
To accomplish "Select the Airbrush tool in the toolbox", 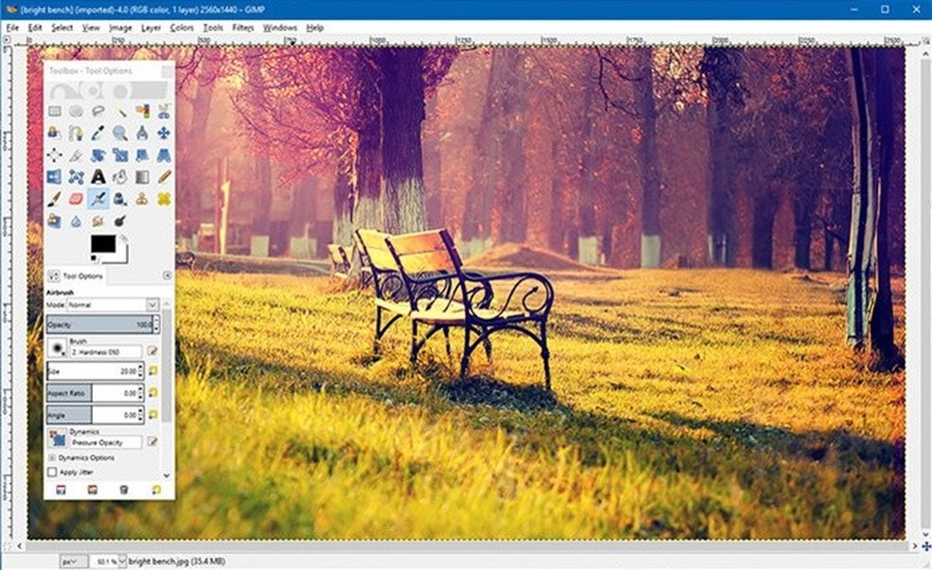I will coord(97,198).
